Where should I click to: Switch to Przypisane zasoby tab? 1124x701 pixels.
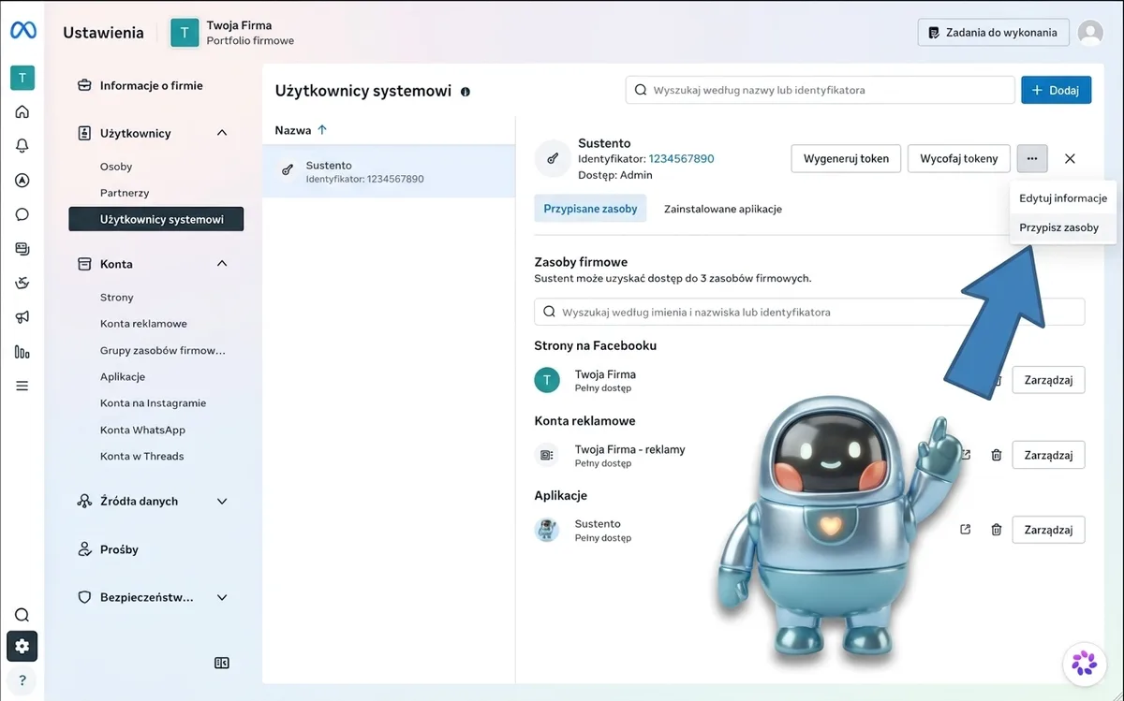click(590, 209)
